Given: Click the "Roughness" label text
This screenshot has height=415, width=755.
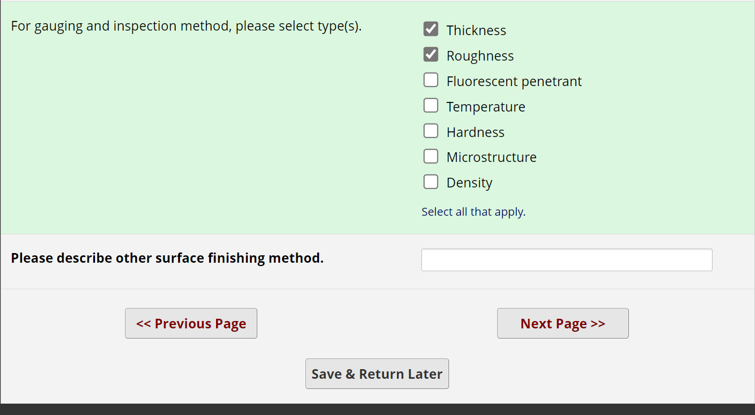Looking at the screenshot, I should coord(480,56).
